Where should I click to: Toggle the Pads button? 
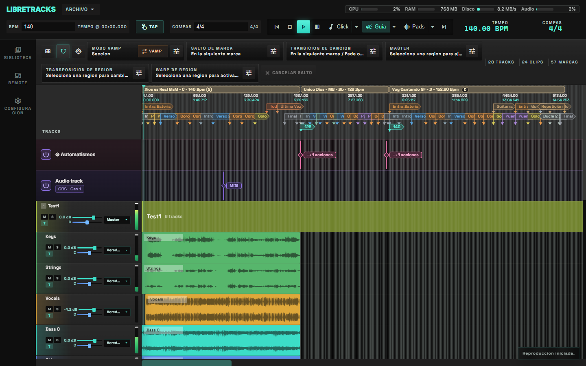(x=414, y=27)
